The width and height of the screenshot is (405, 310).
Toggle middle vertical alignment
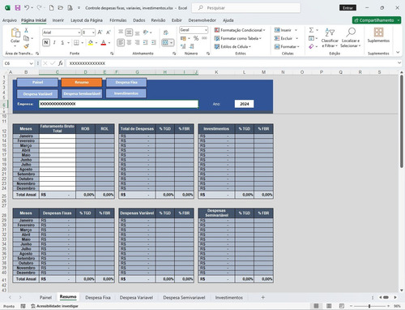point(129,32)
